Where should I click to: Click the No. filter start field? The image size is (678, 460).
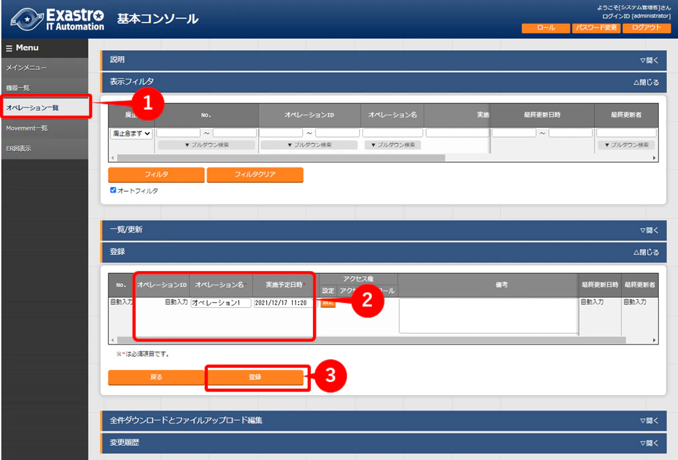point(178,133)
